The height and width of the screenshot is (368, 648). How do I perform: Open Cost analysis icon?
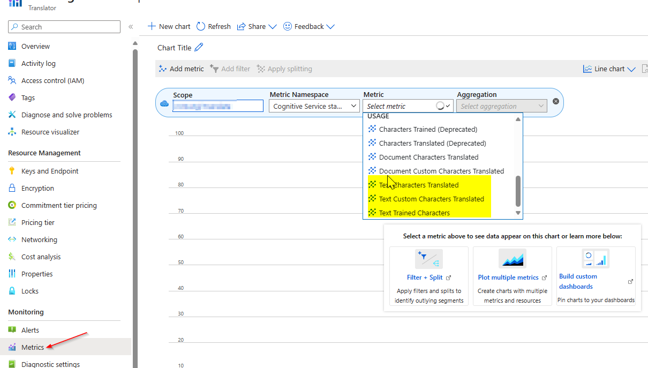point(12,257)
